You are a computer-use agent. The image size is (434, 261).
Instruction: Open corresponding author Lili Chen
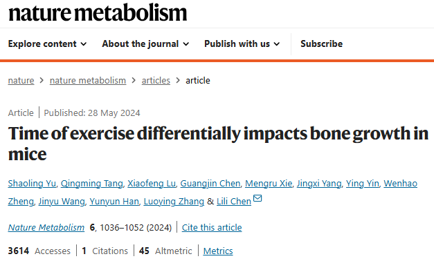(x=234, y=202)
